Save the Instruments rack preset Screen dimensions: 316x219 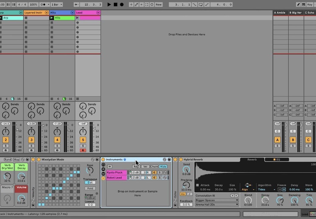[169, 159]
